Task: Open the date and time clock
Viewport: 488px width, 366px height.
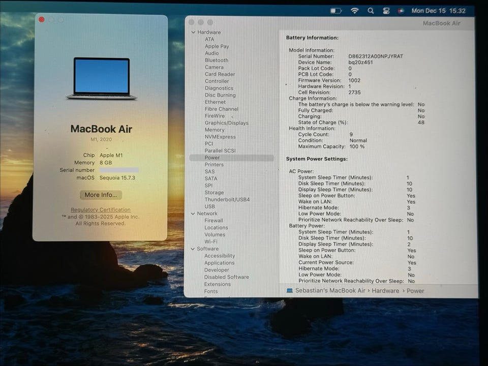Action: pyautogui.click(x=438, y=11)
